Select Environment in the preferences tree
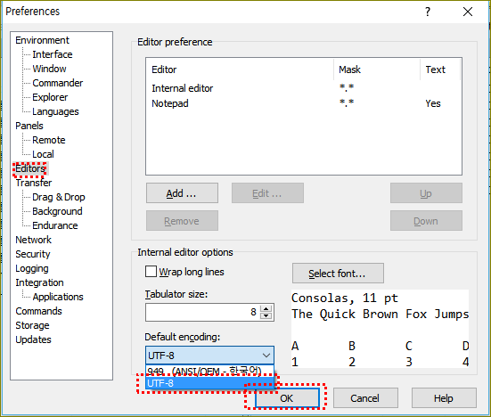This screenshot has width=491, height=417. pos(42,40)
